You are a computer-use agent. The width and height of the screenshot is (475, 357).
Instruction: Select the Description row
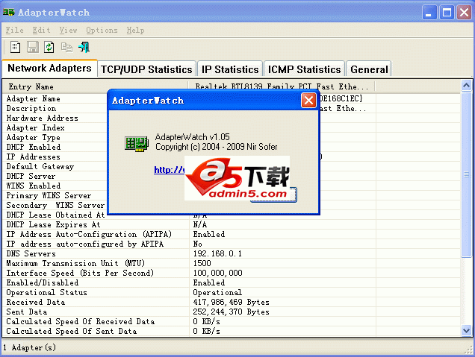pos(232,108)
